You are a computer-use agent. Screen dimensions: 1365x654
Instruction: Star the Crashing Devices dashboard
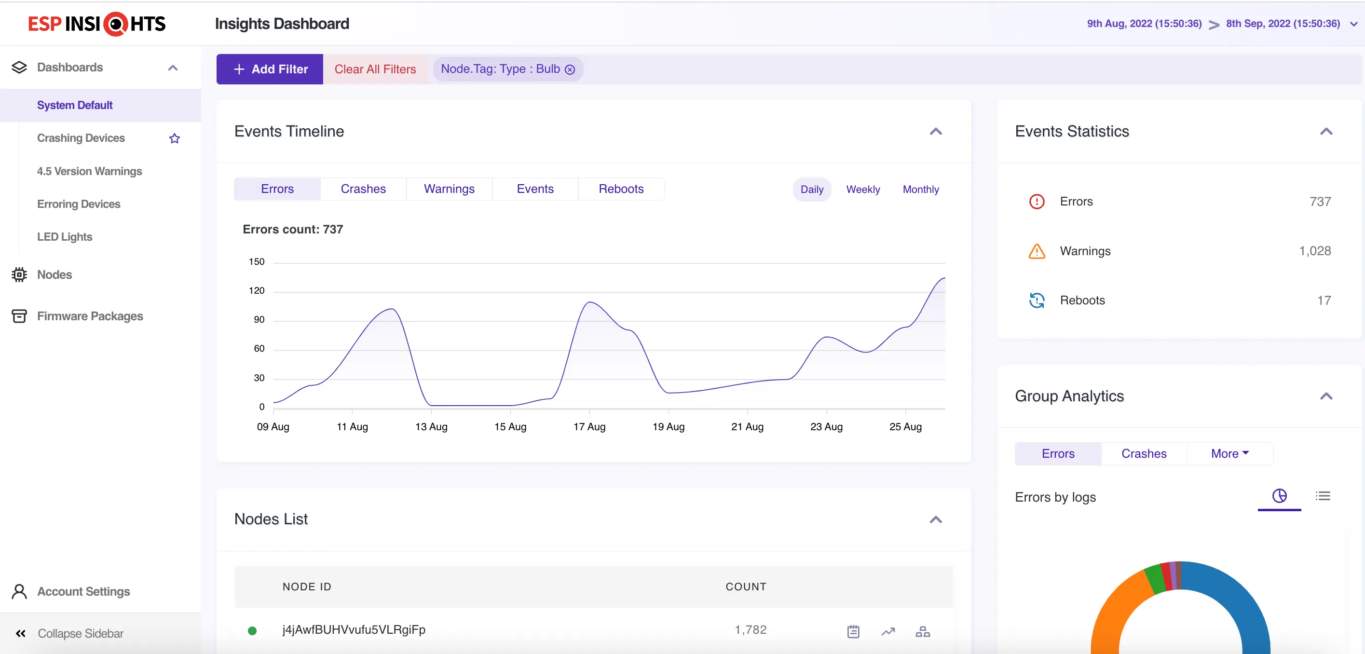pos(174,138)
